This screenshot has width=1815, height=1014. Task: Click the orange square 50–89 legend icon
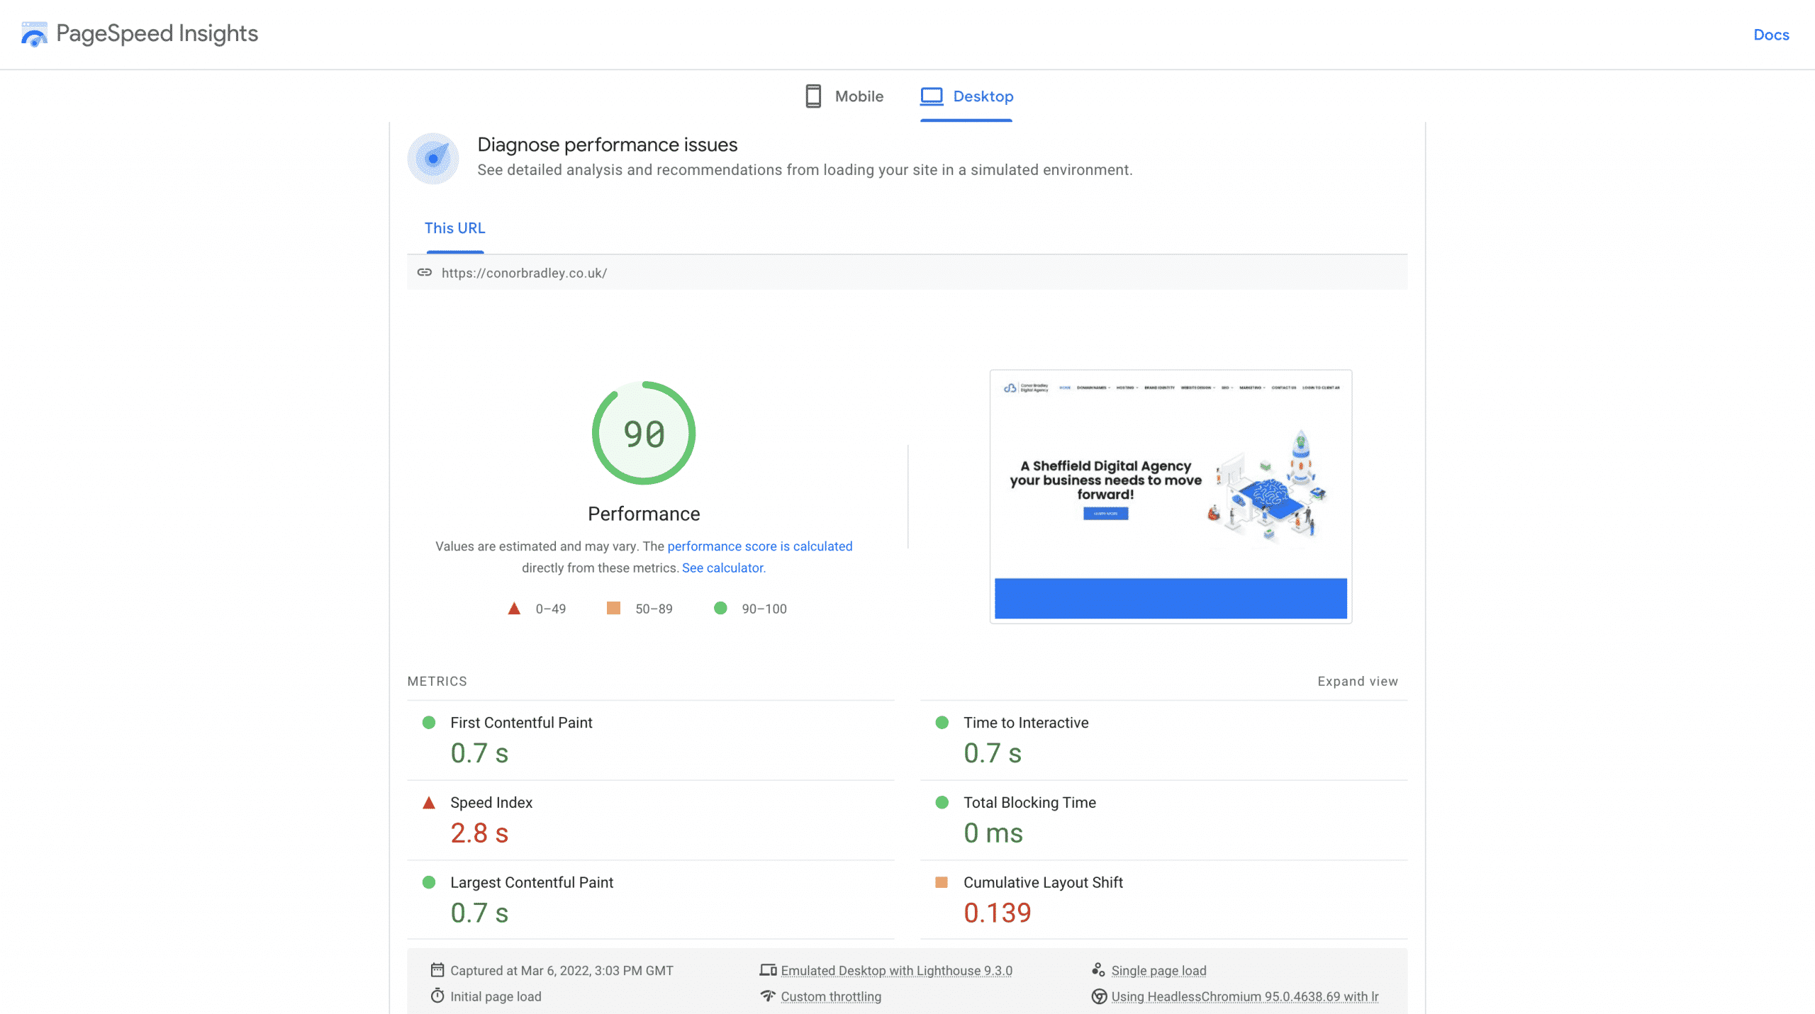click(613, 608)
